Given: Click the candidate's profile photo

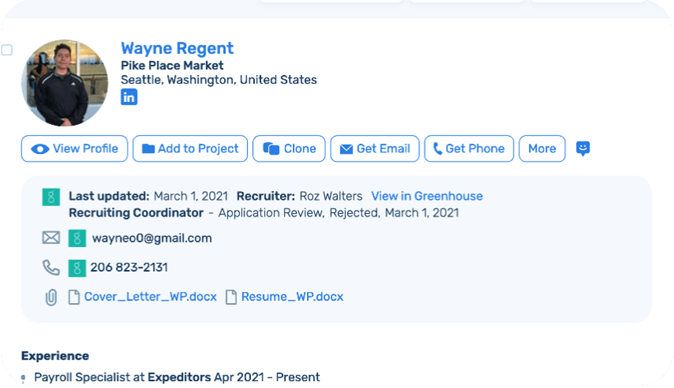Looking at the screenshot, I should click(x=65, y=83).
